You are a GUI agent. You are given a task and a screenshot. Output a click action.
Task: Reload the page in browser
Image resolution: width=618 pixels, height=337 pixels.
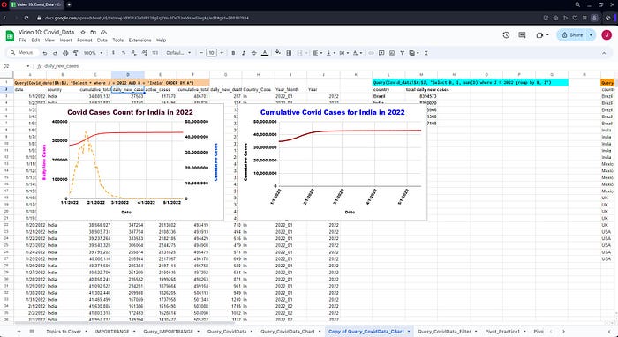tap(26, 18)
